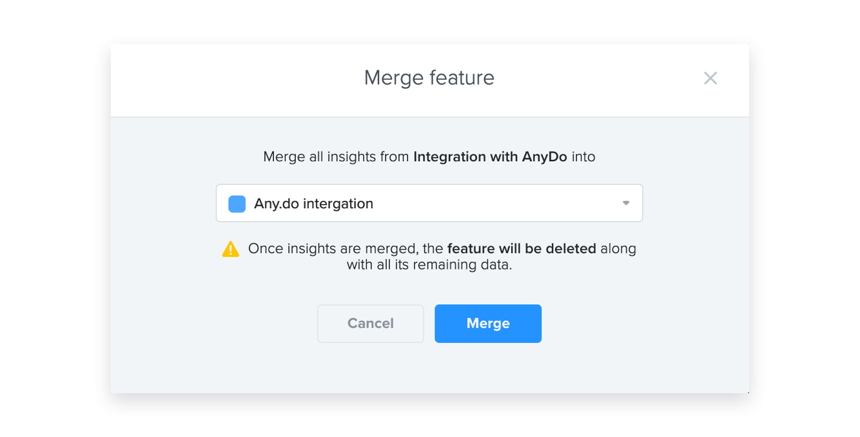The width and height of the screenshot is (860, 437).
Task: Confirm by clicking the blue Merge button
Action: coord(488,324)
